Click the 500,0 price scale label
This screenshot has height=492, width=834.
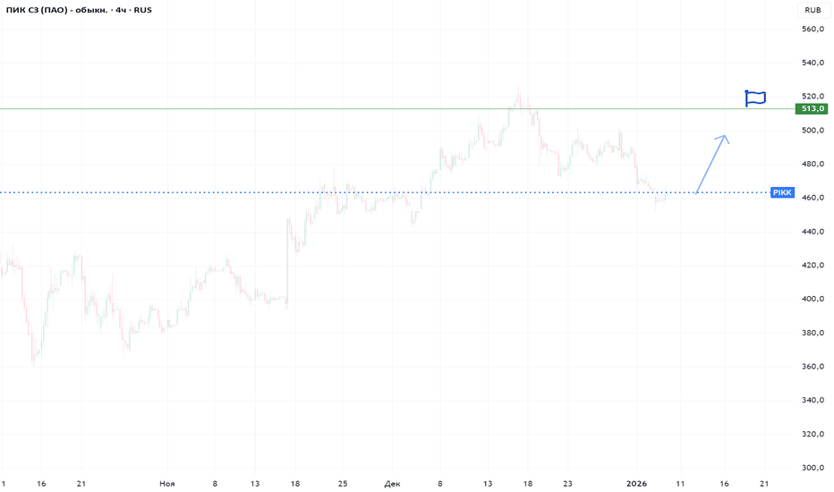tap(812, 131)
